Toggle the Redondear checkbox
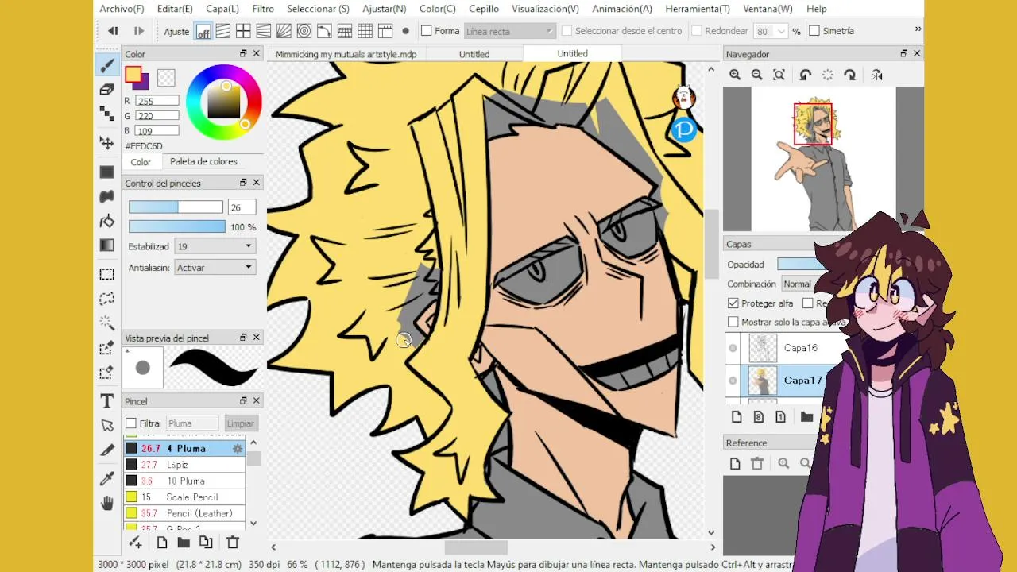Image resolution: width=1017 pixels, height=572 pixels. point(697,31)
